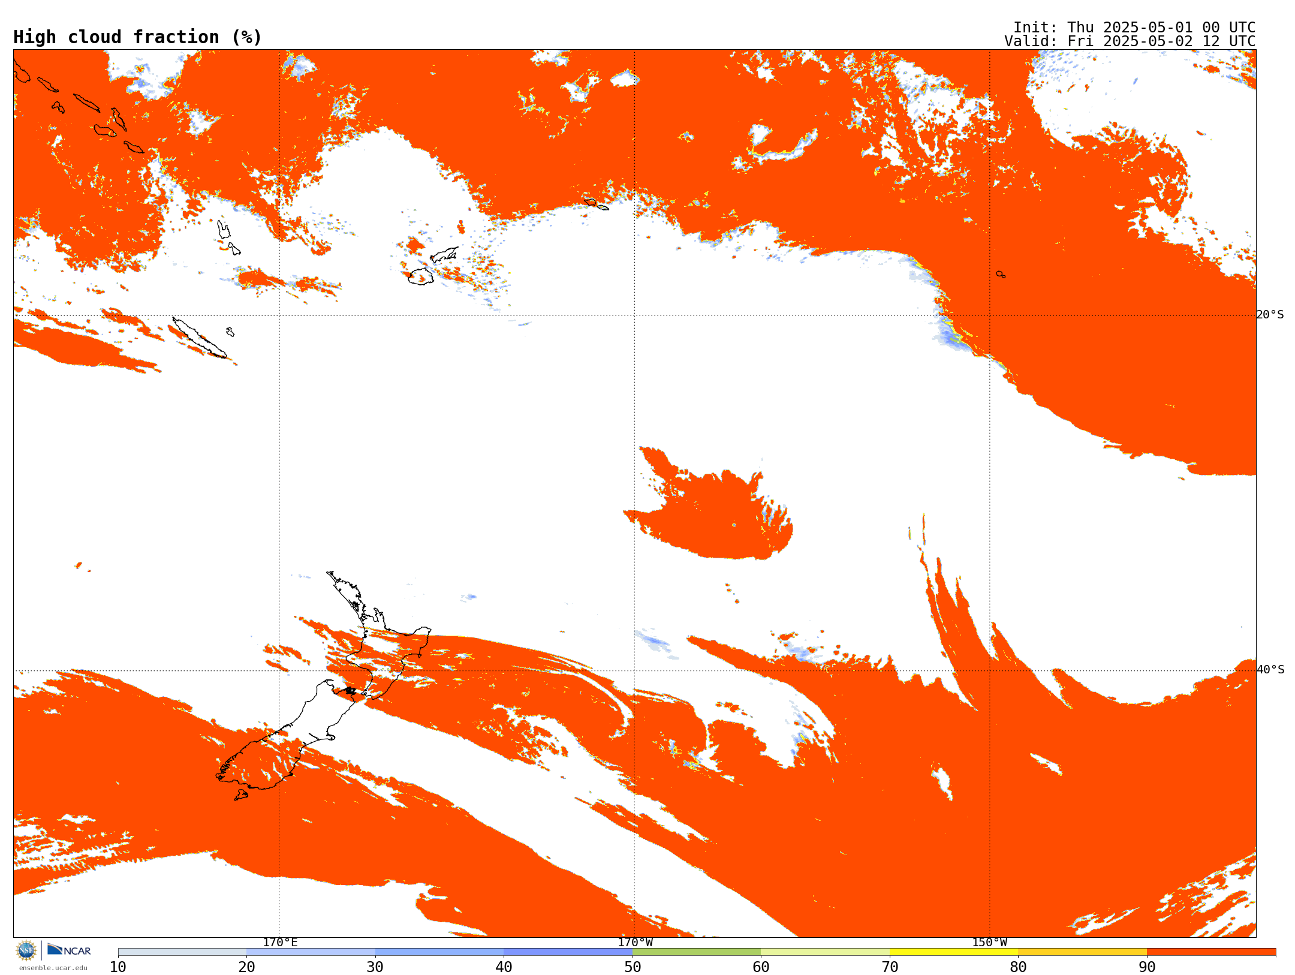Pick the 40–50 periwinkle colorbar segment
The width and height of the screenshot is (1295, 975).
coord(568,952)
